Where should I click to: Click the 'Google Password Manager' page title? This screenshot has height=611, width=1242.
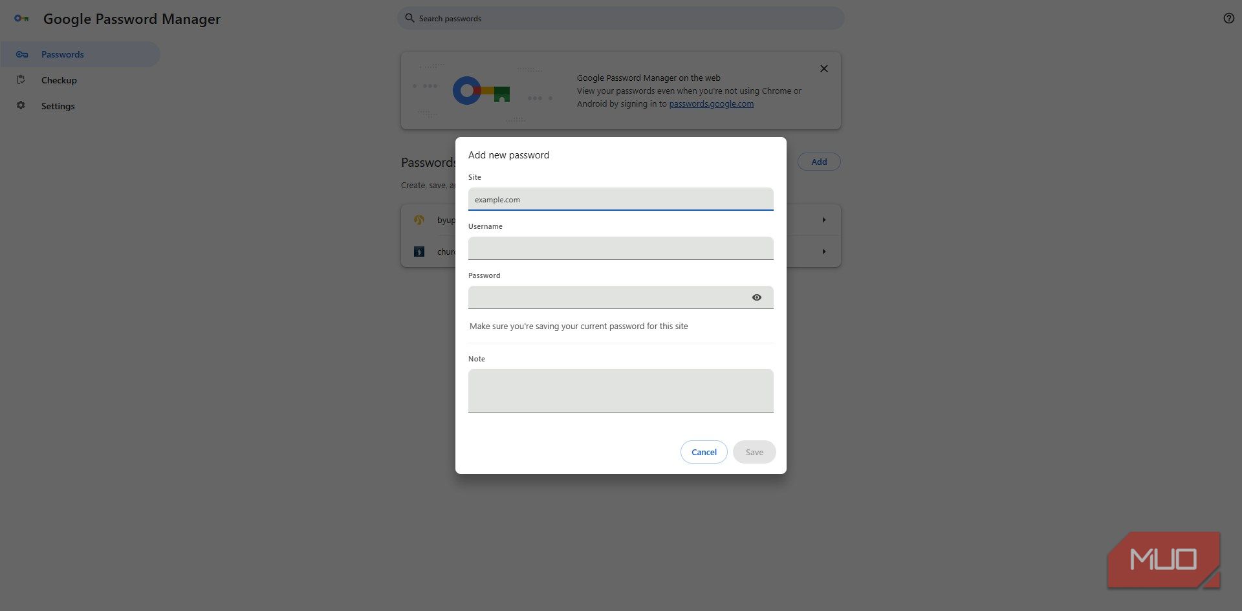(x=132, y=19)
